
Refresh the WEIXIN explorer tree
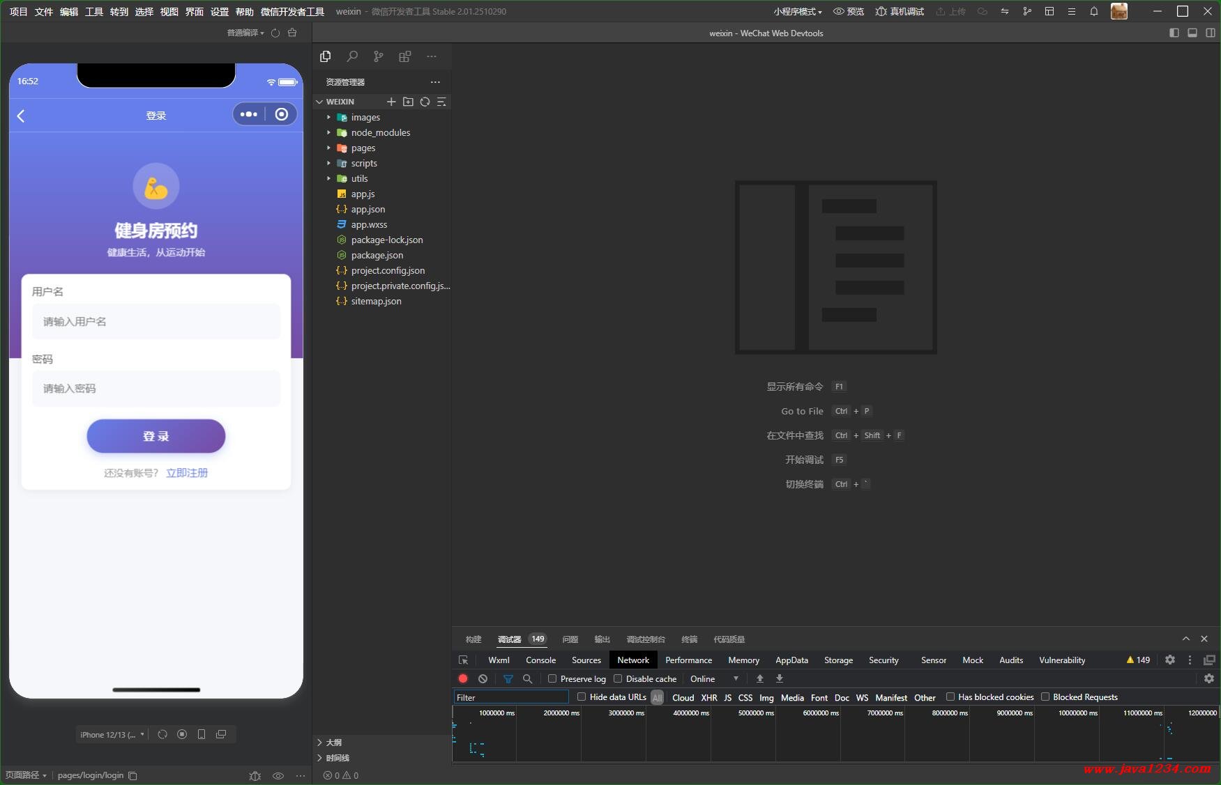tap(425, 102)
